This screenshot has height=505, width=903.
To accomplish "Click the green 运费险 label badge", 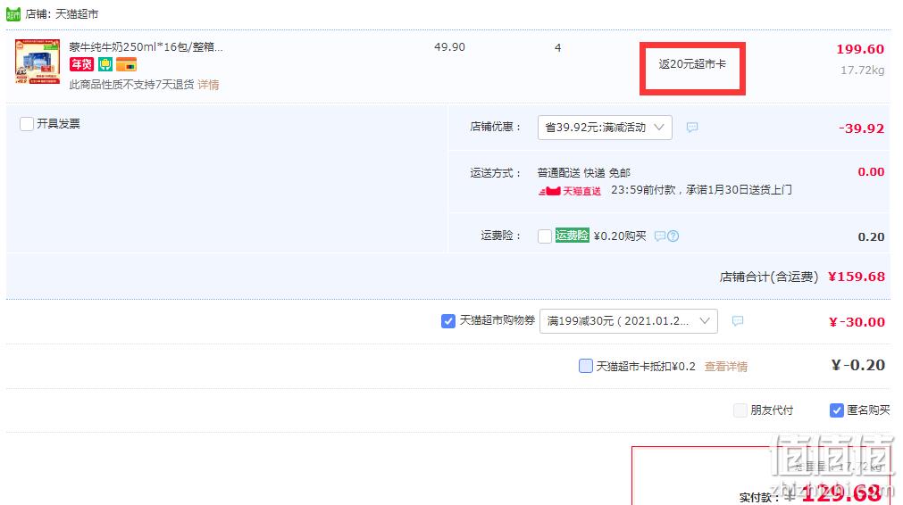I will point(572,236).
